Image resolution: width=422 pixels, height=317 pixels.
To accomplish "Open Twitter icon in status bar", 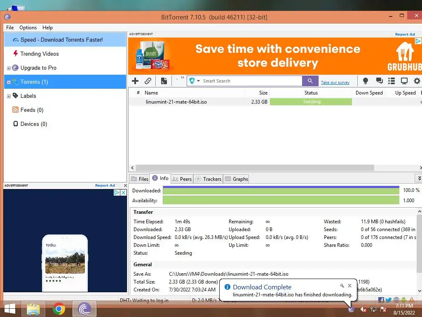I will (x=389, y=300).
